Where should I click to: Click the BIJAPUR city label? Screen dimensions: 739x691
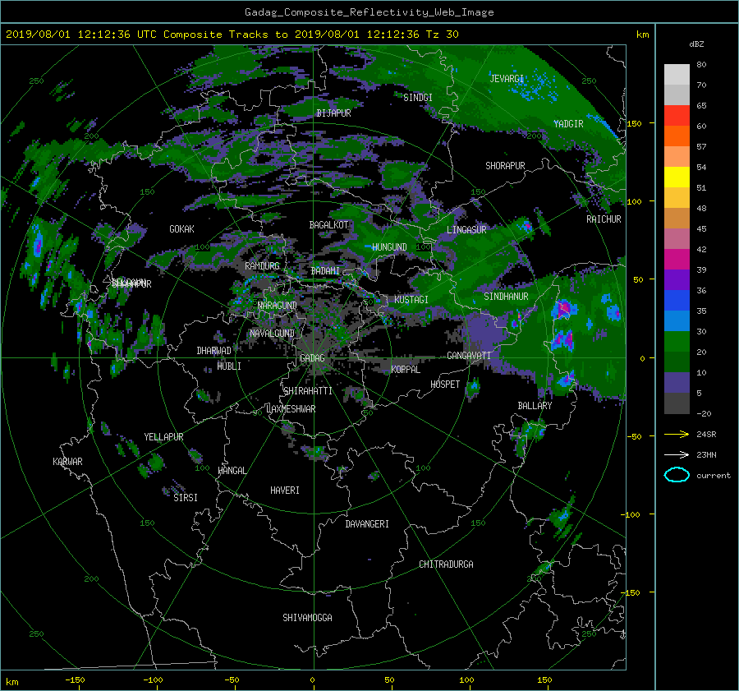click(333, 113)
